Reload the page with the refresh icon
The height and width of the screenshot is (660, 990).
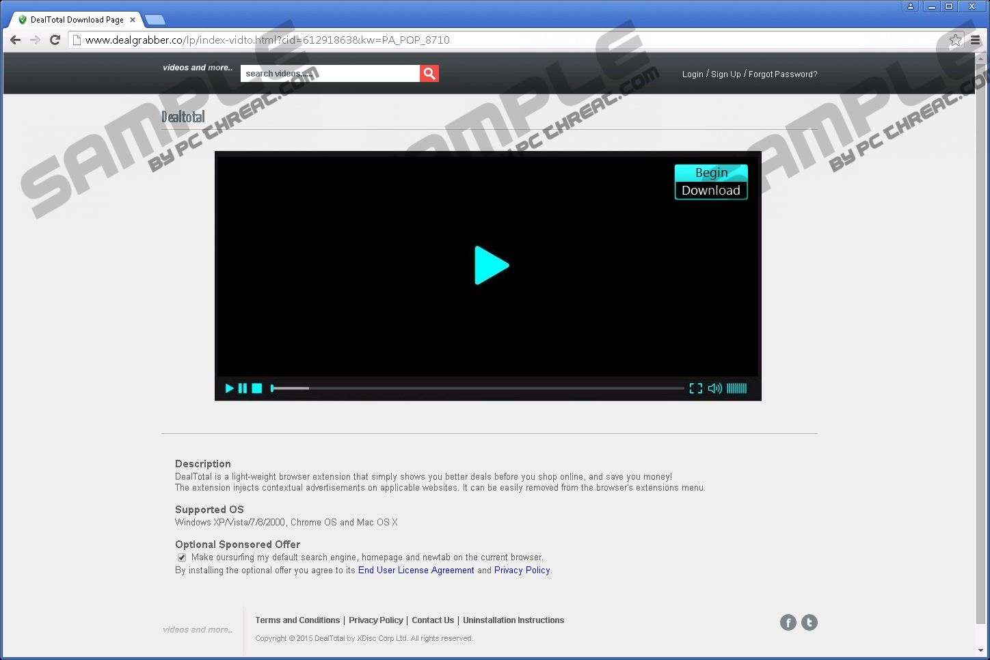[55, 40]
